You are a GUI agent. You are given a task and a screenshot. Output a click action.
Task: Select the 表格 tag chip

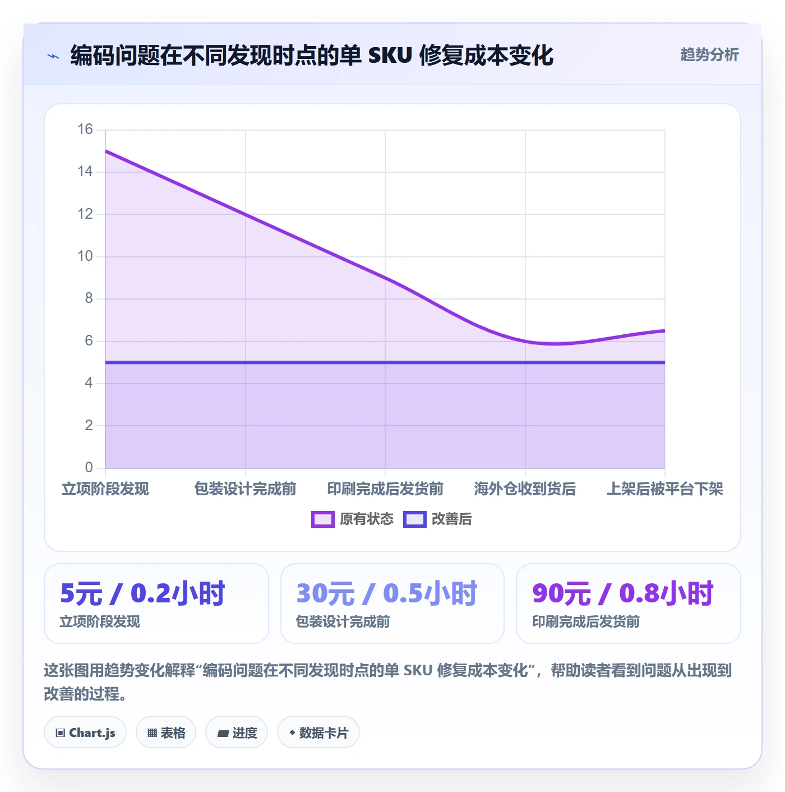click(x=166, y=732)
